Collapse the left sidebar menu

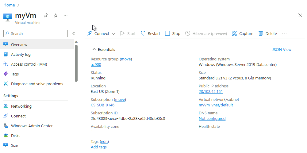74,33
